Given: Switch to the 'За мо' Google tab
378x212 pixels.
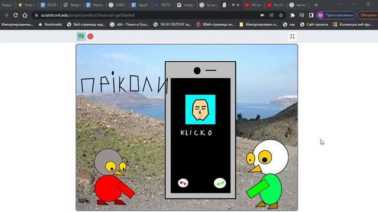Looking at the screenshot, I should 208,5.
